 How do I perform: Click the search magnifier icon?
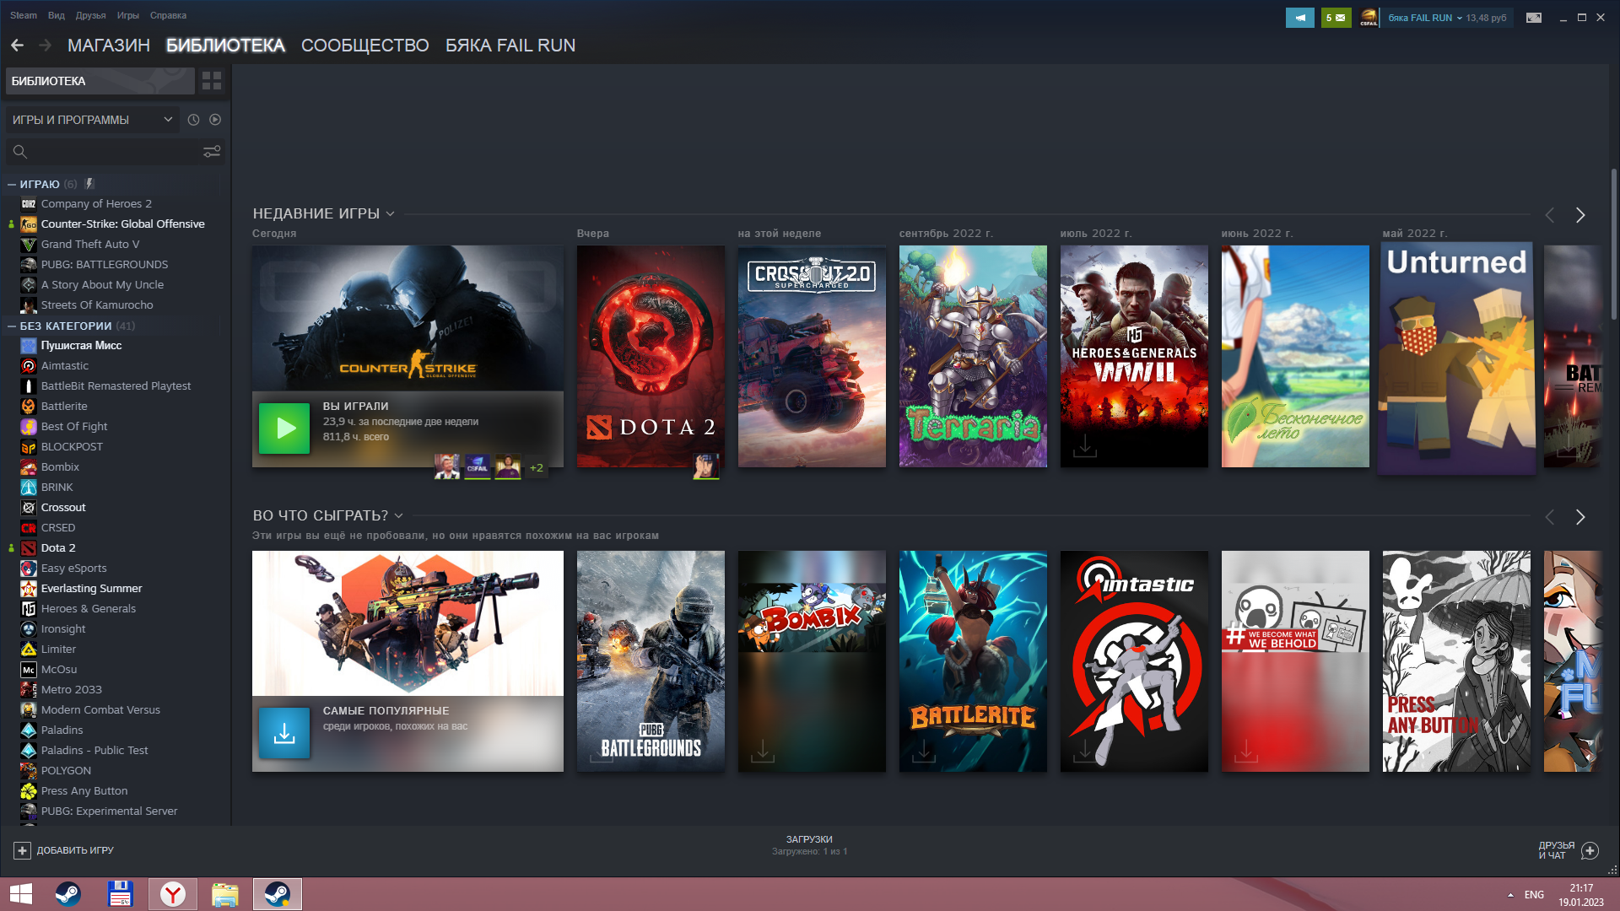click(x=20, y=152)
